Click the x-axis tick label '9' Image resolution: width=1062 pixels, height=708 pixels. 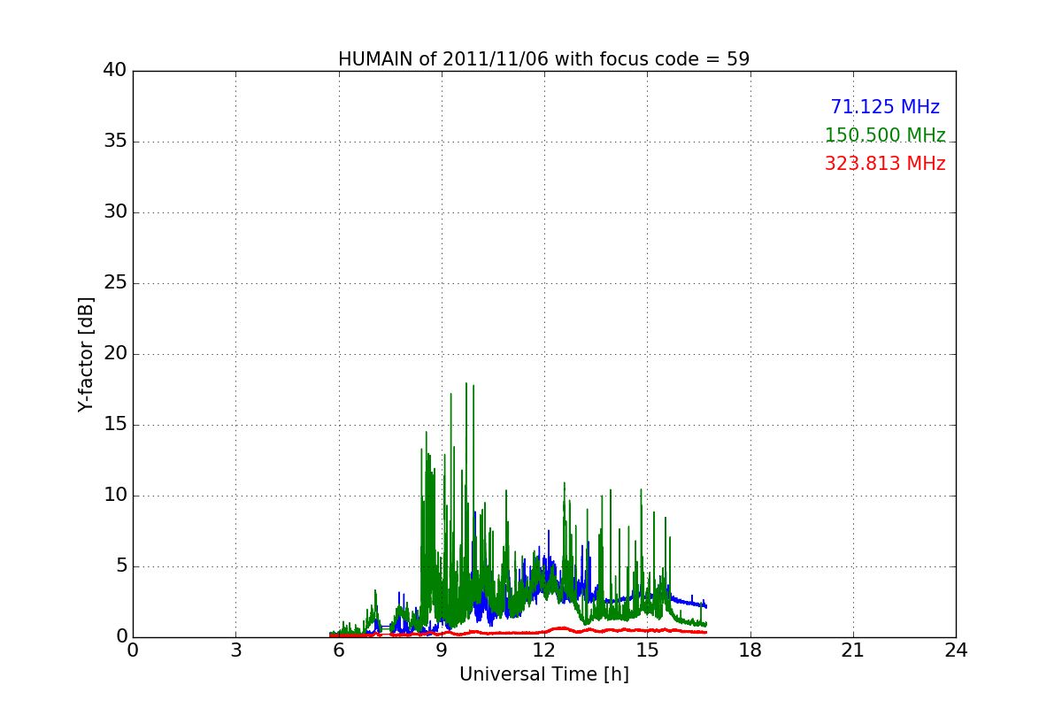click(x=442, y=650)
